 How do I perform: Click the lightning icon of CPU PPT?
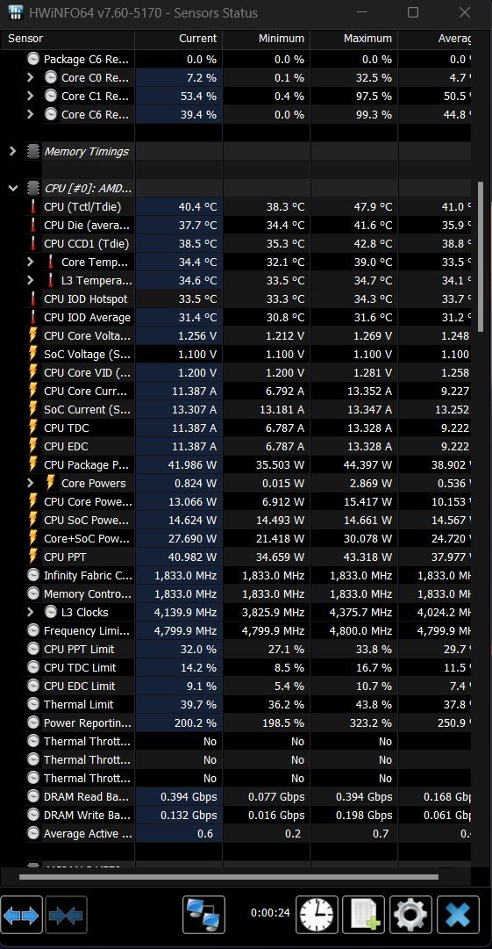pyautogui.click(x=34, y=557)
